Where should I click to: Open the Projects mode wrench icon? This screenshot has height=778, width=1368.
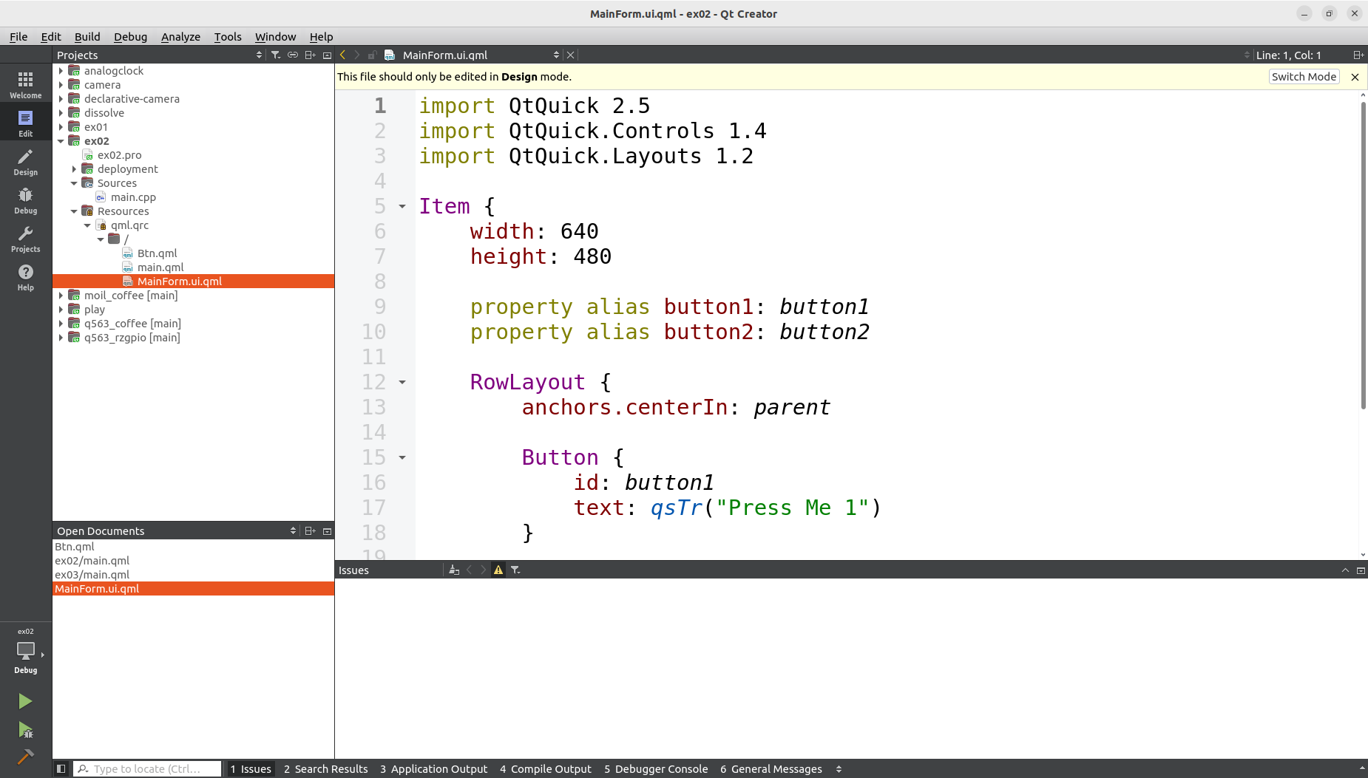pyautogui.click(x=25, y=239)
